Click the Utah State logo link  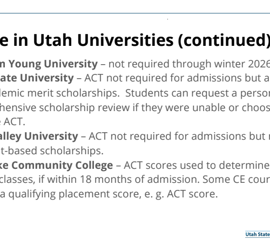(x=258, y=235)
